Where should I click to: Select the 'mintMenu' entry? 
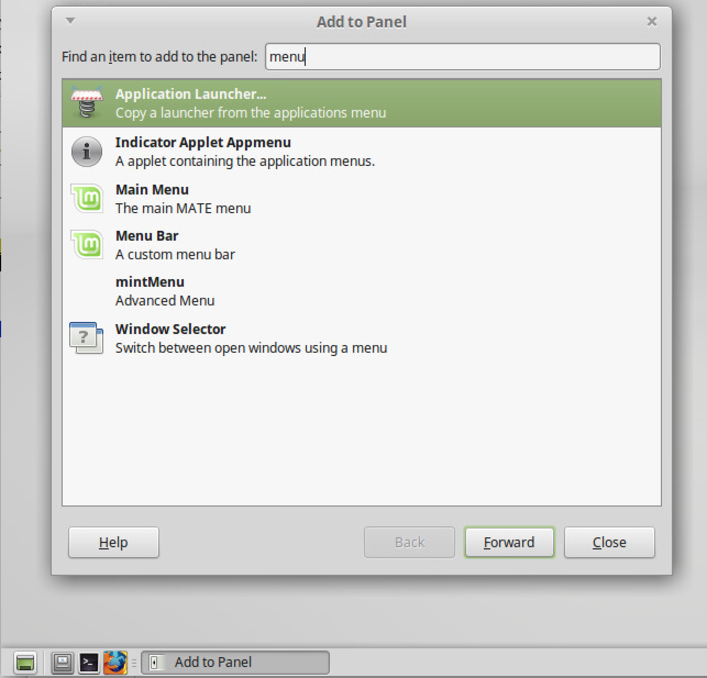[x=362, y=291]
